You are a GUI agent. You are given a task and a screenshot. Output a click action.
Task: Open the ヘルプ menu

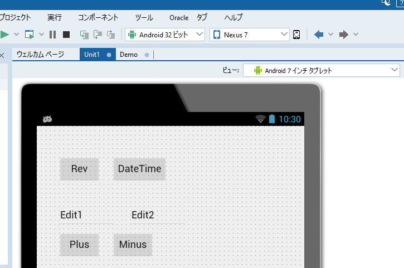tap(233, 17)
